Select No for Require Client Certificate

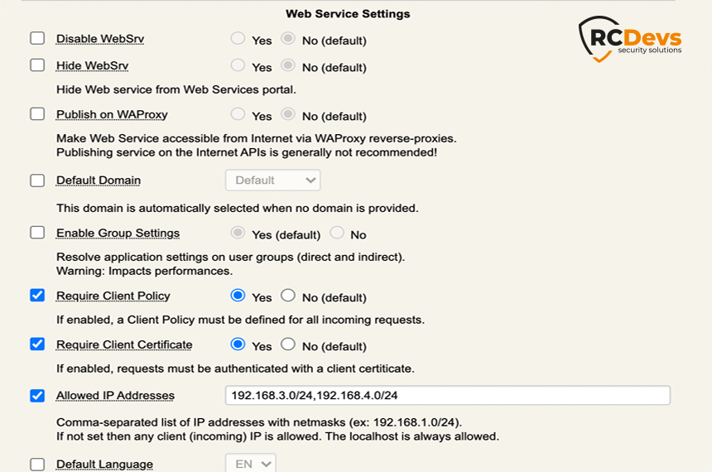tap(288, 344)
